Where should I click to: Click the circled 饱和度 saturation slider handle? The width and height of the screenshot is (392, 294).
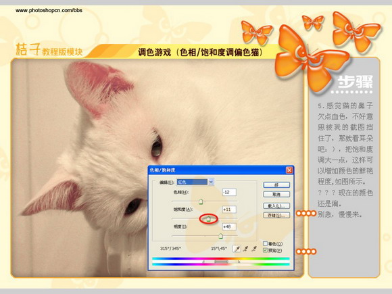pyautogui.click(x=208, y=219)
